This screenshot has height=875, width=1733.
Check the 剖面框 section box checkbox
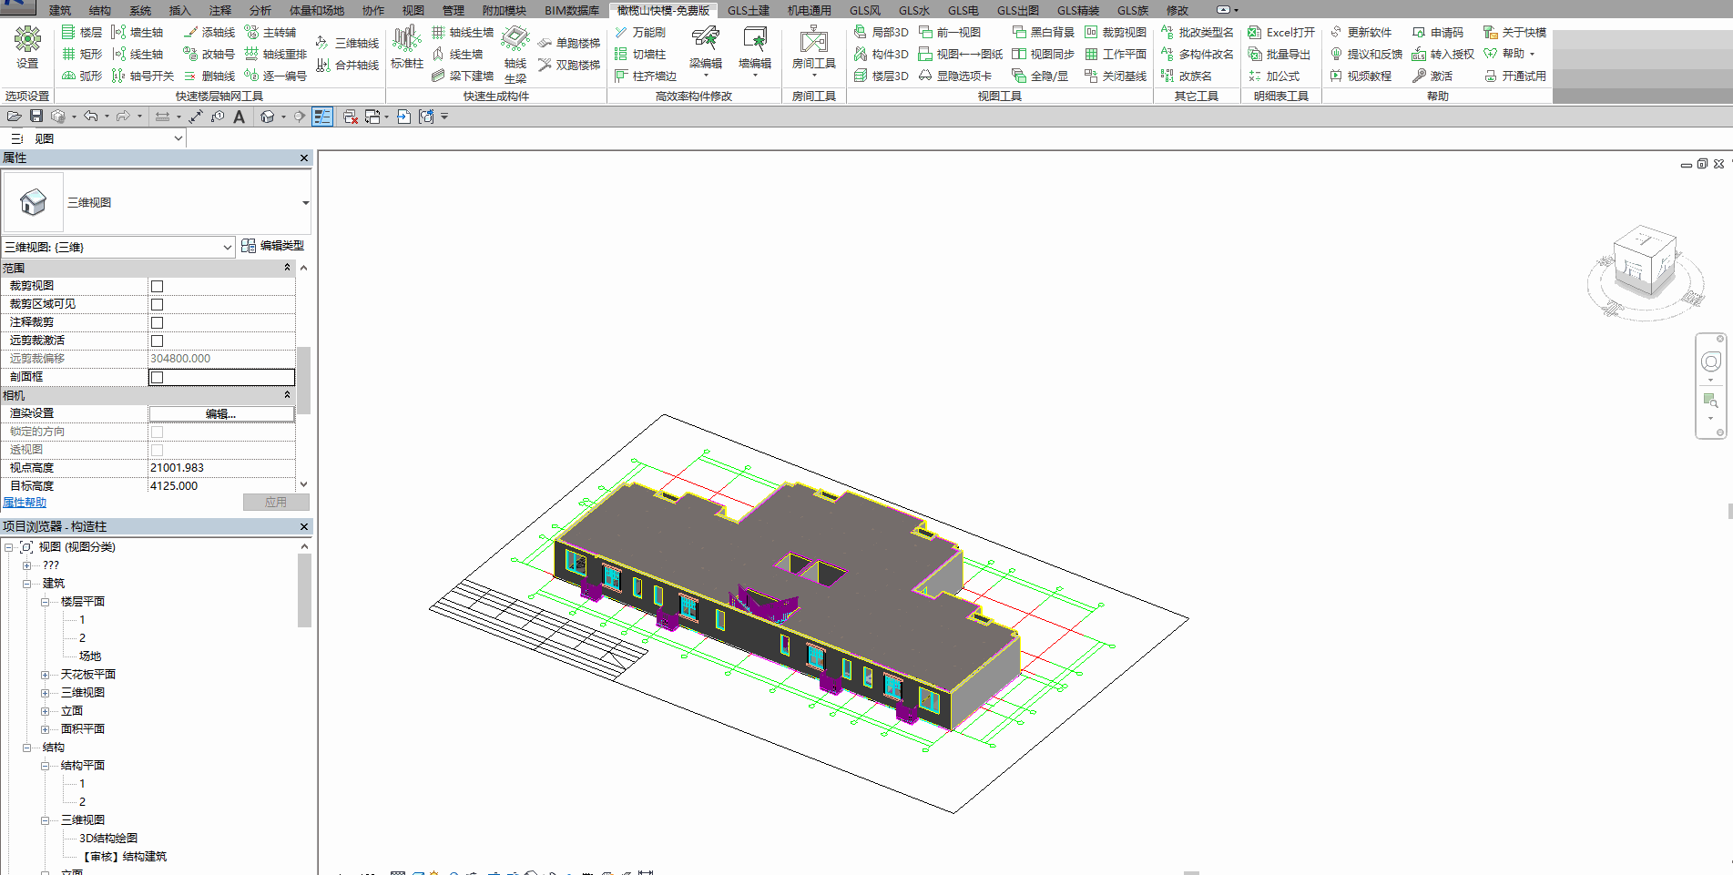click(157, 377)
